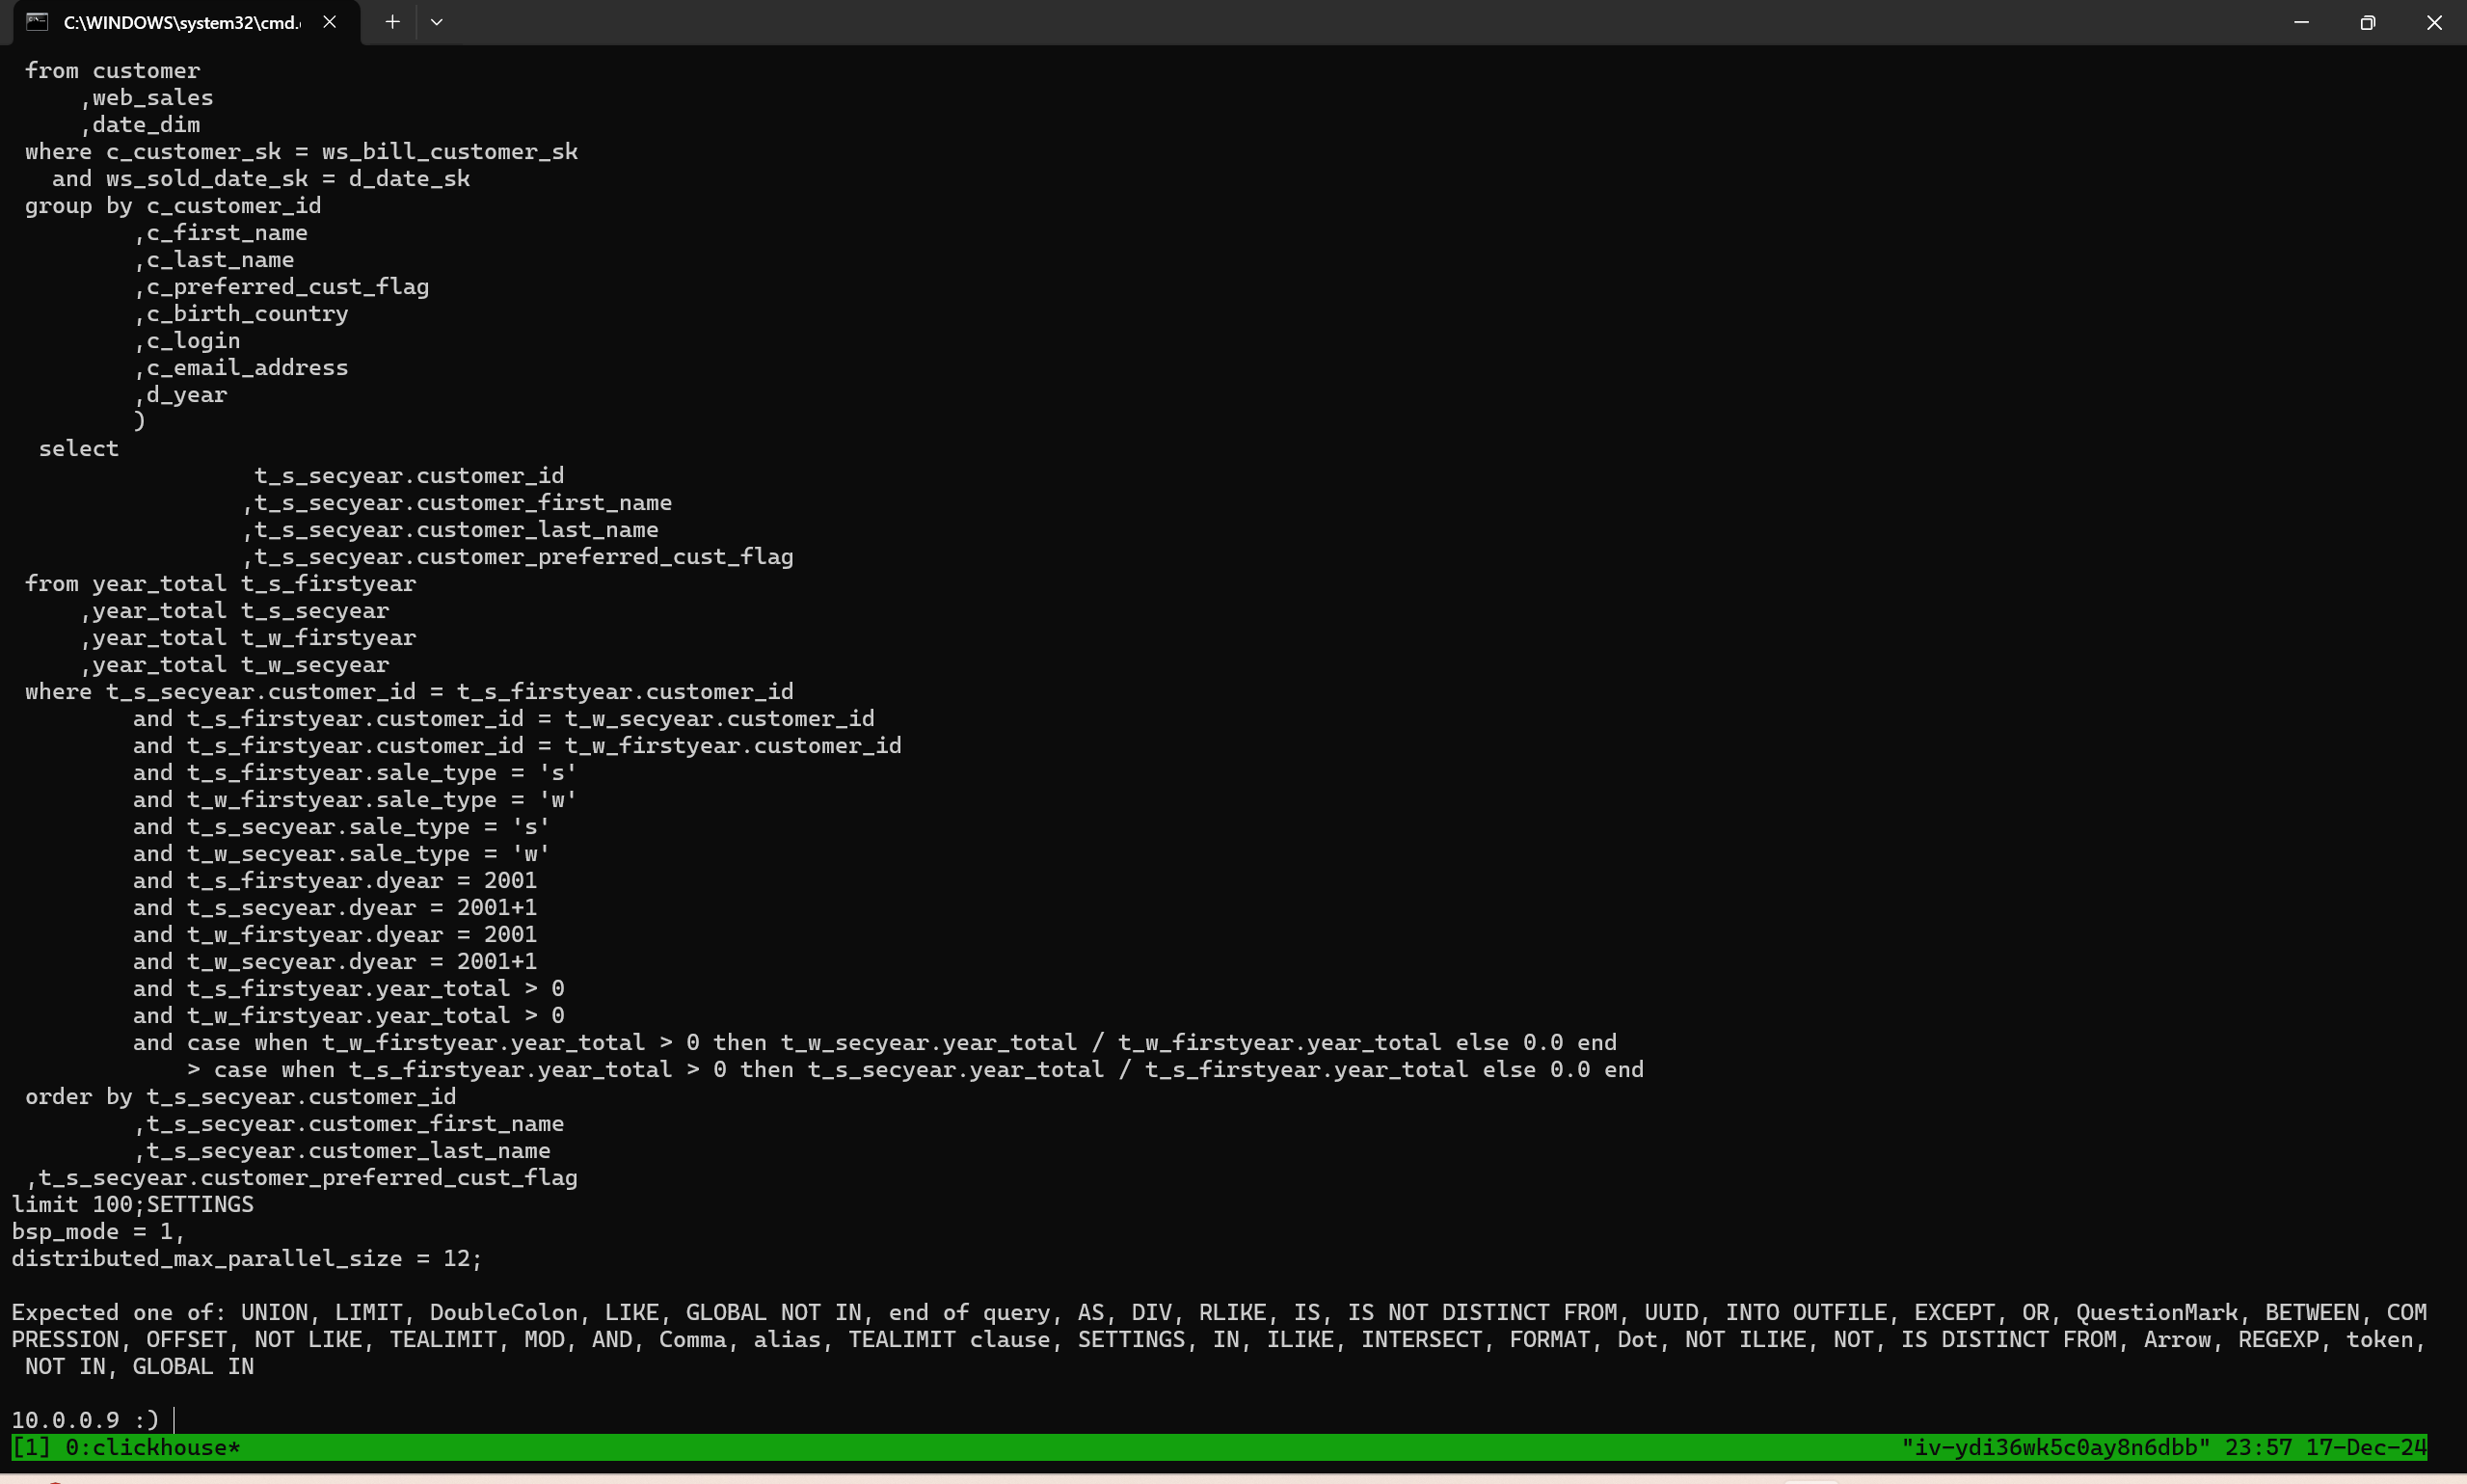Screen dimensions: 2467x1484
Task: Close the terminal window
Action: coord(2434,22)
